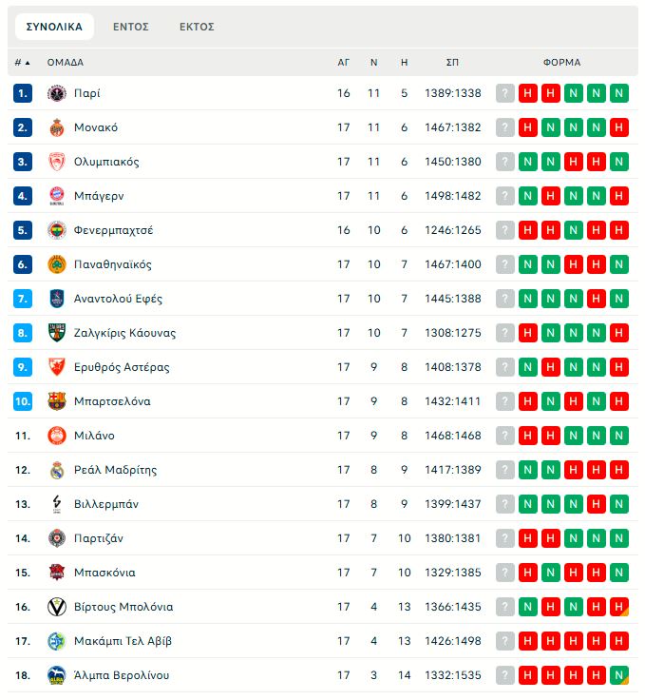Click the Virtus Bologna logo icon
This screenshot has width=645, height=700.
coord(57,607)
